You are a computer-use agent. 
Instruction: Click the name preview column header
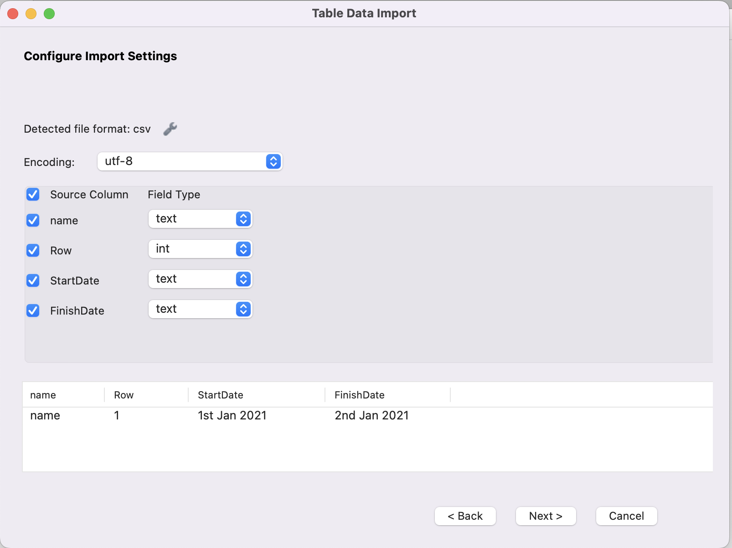click(x=64, y=395)
